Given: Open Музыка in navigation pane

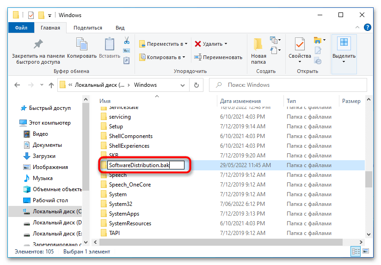Looking at the screenshot, I should click(x=38, y=178).
